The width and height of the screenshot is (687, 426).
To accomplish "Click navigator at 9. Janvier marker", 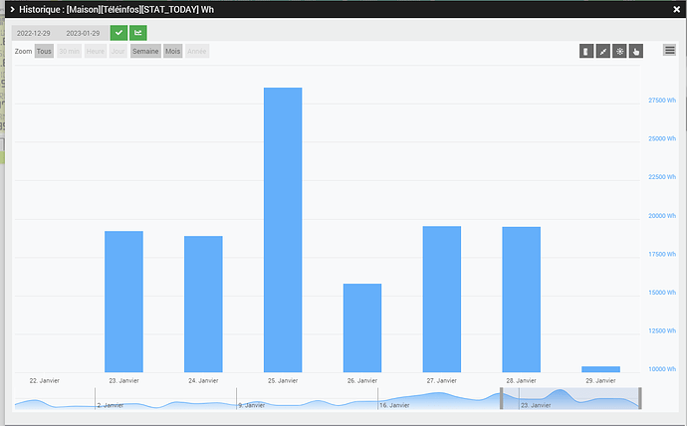I will pos(252,405).
